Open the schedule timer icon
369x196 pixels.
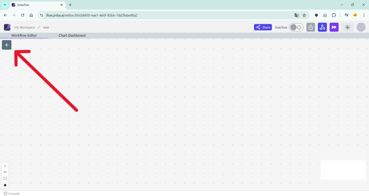[x=311, y=27]
